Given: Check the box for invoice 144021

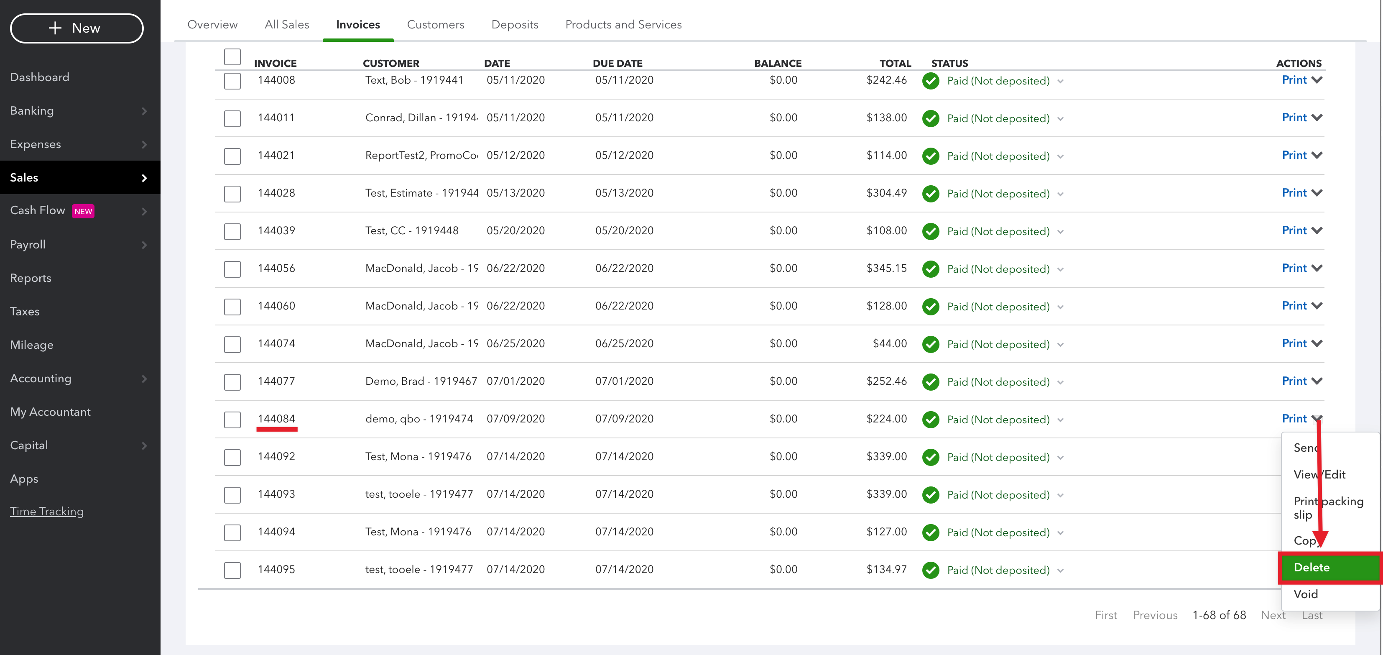Looking at the screenshot, I should [232, 156].
